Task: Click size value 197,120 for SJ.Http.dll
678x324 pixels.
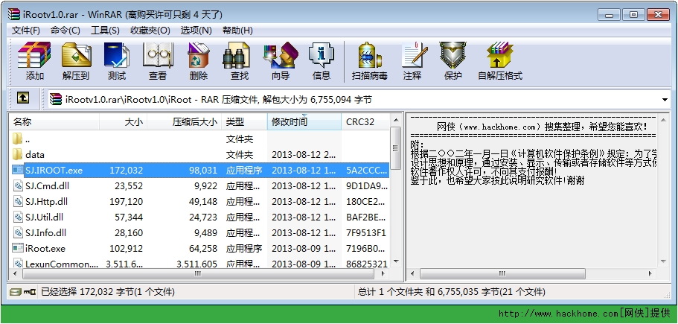Action: coord(125,202)
